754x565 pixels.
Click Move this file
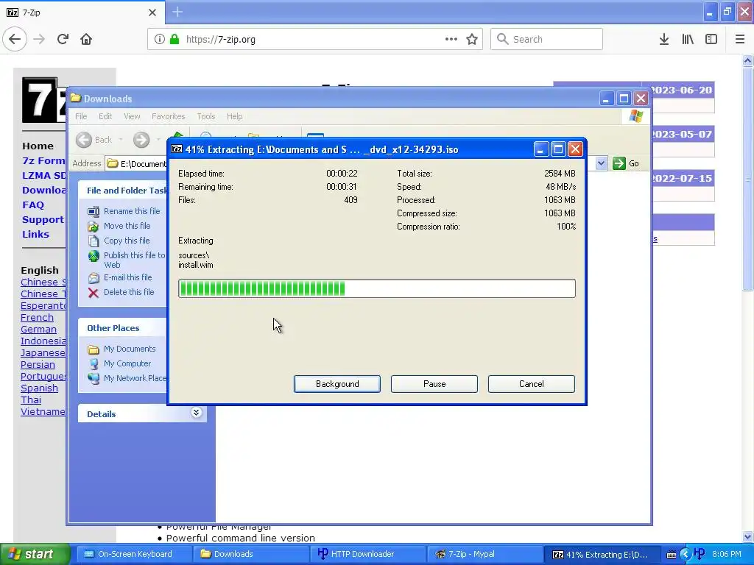127,226
